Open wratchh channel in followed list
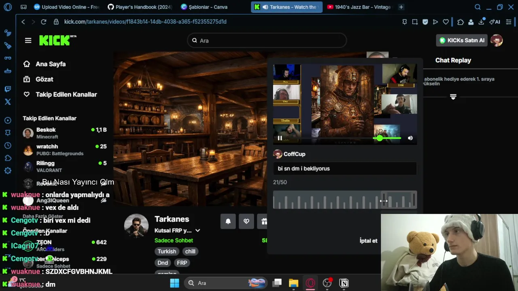 click(x=65, y=150)
